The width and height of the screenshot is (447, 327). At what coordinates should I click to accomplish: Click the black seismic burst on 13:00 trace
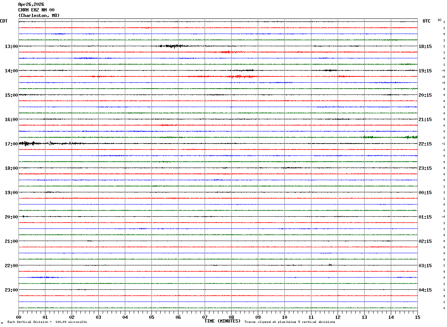pos(171,46)
